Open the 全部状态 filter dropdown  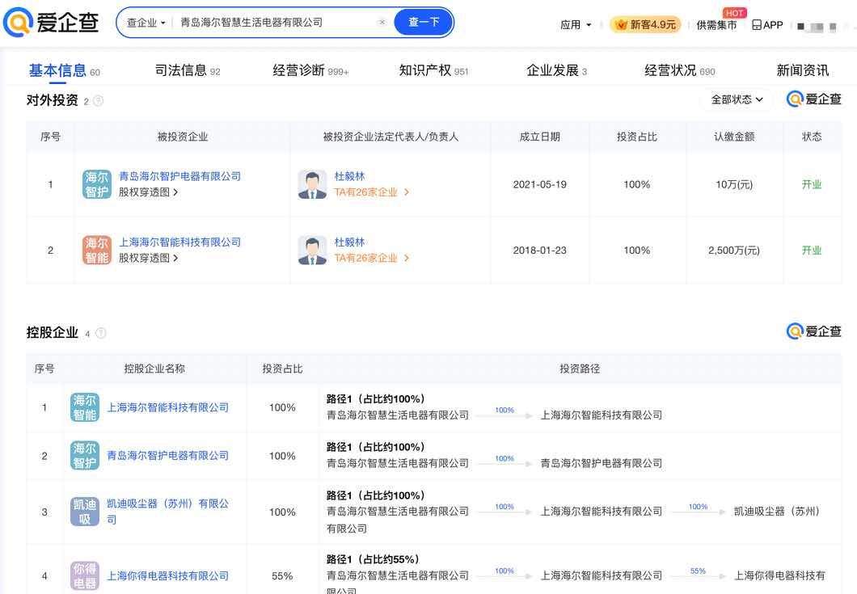[737, 99]
